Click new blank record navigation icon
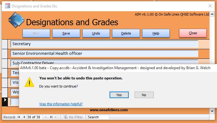This screenshot has width=217, height=123. 57,117
